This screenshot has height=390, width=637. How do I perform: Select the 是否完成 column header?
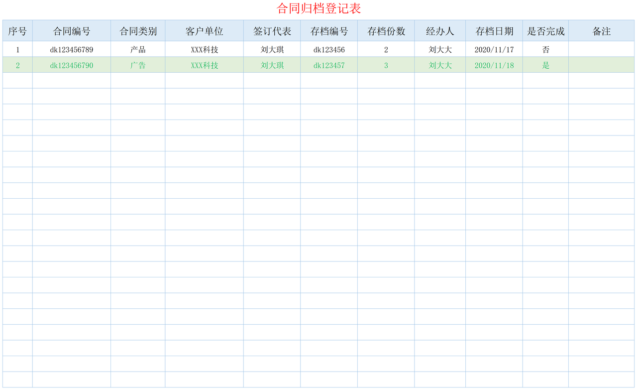point(545,30)
